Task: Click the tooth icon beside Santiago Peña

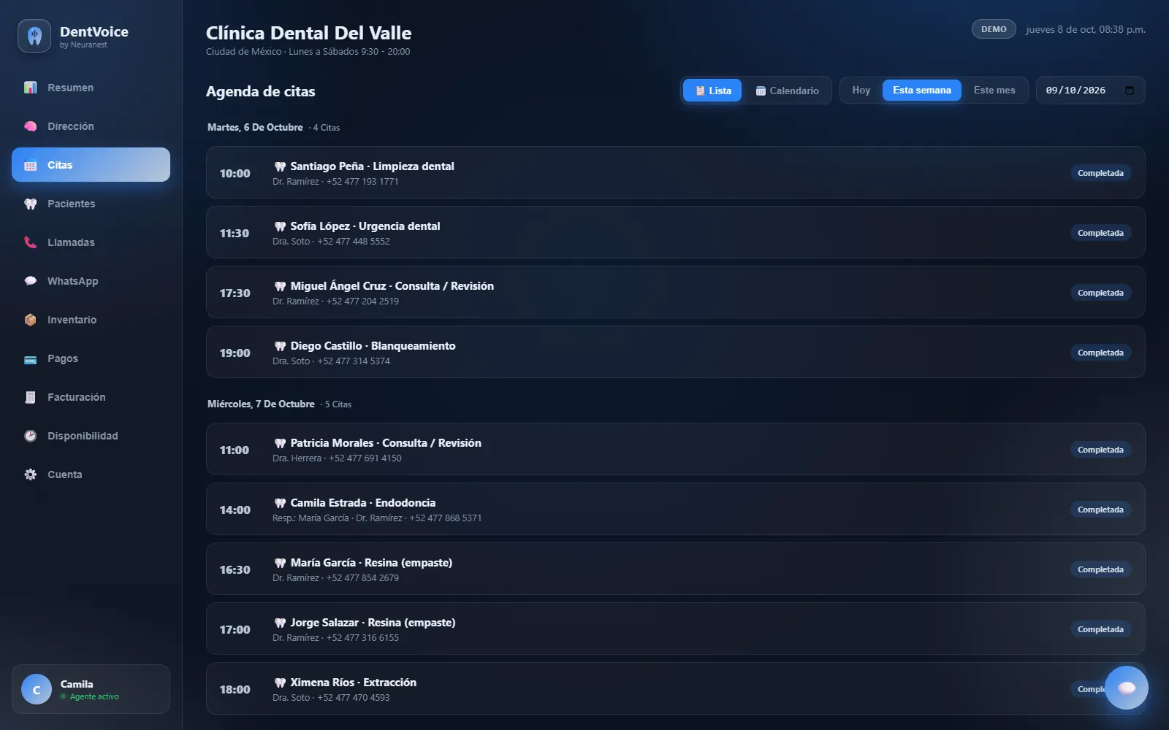Action: [280, 166]
